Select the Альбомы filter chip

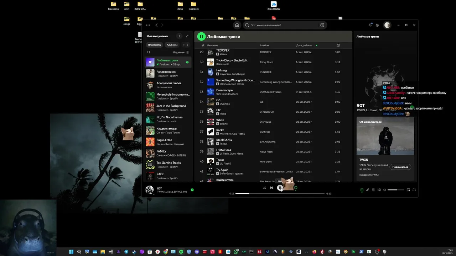coord(172,45)
